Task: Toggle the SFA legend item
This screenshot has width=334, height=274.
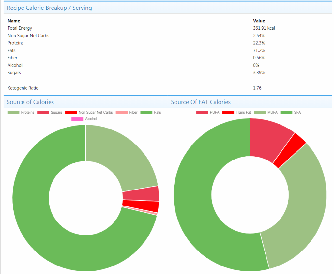Action: point(291,112)
